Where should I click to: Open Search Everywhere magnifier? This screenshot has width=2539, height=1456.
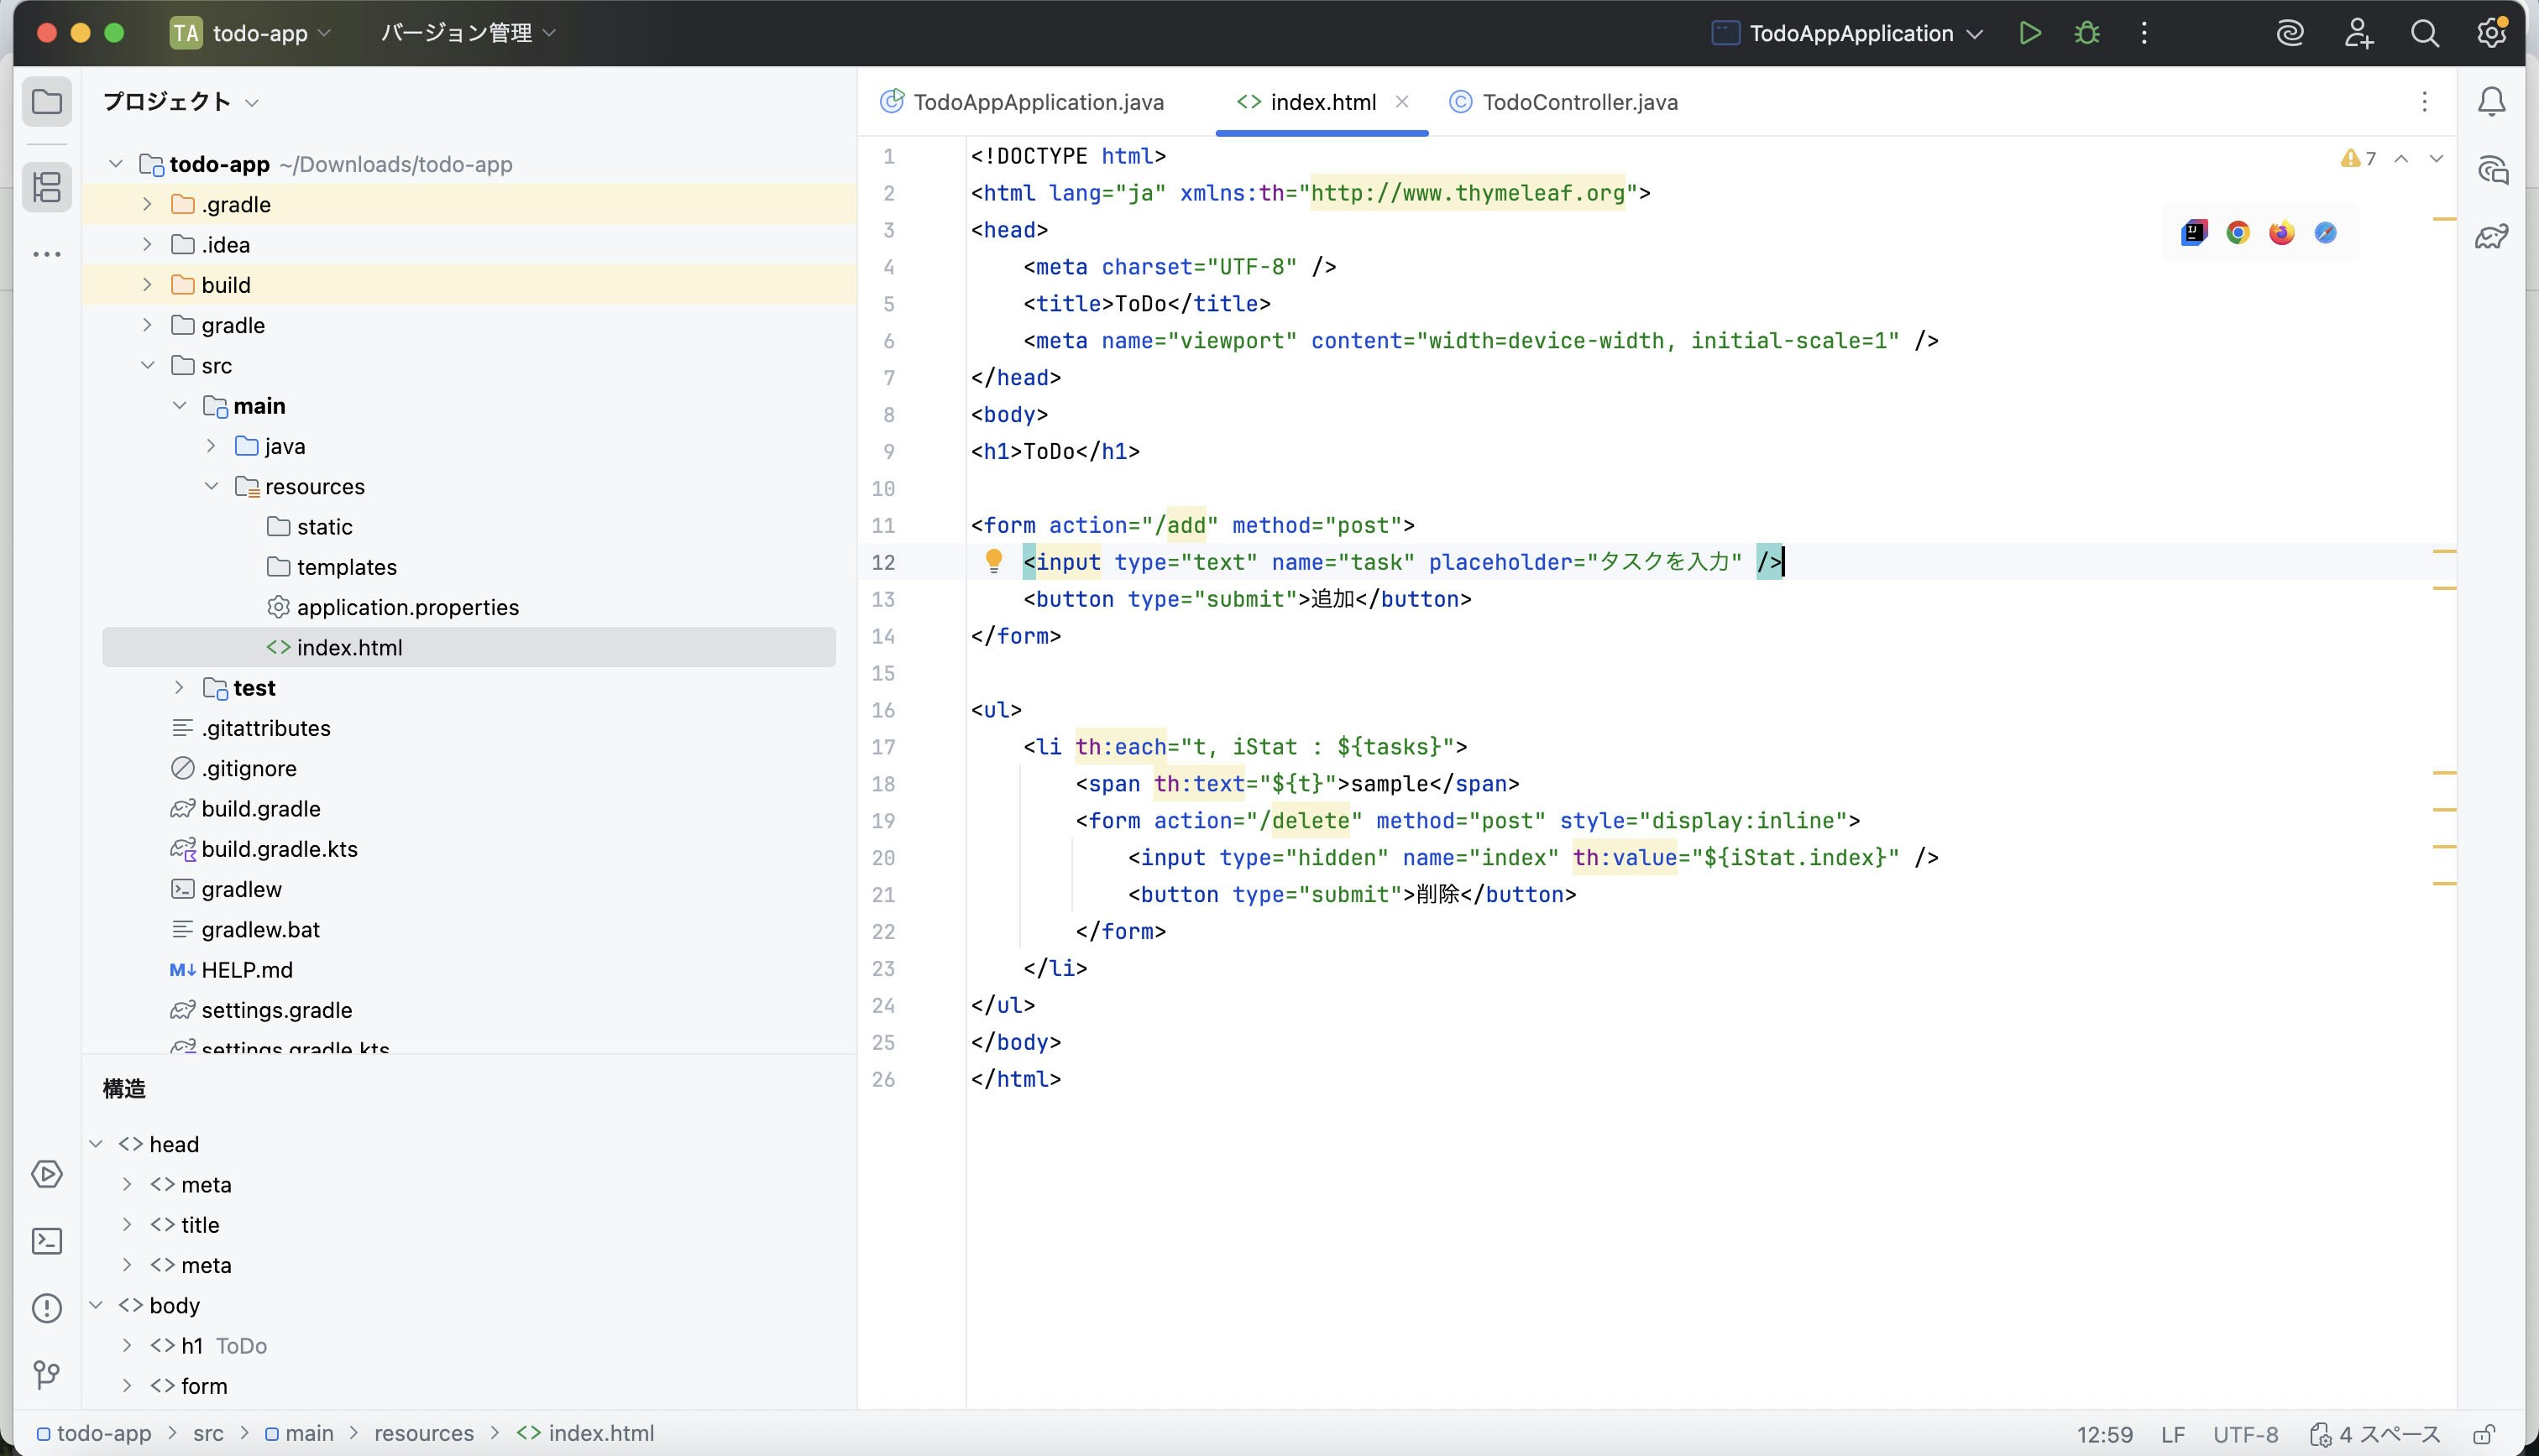(x=2424, y=33)
